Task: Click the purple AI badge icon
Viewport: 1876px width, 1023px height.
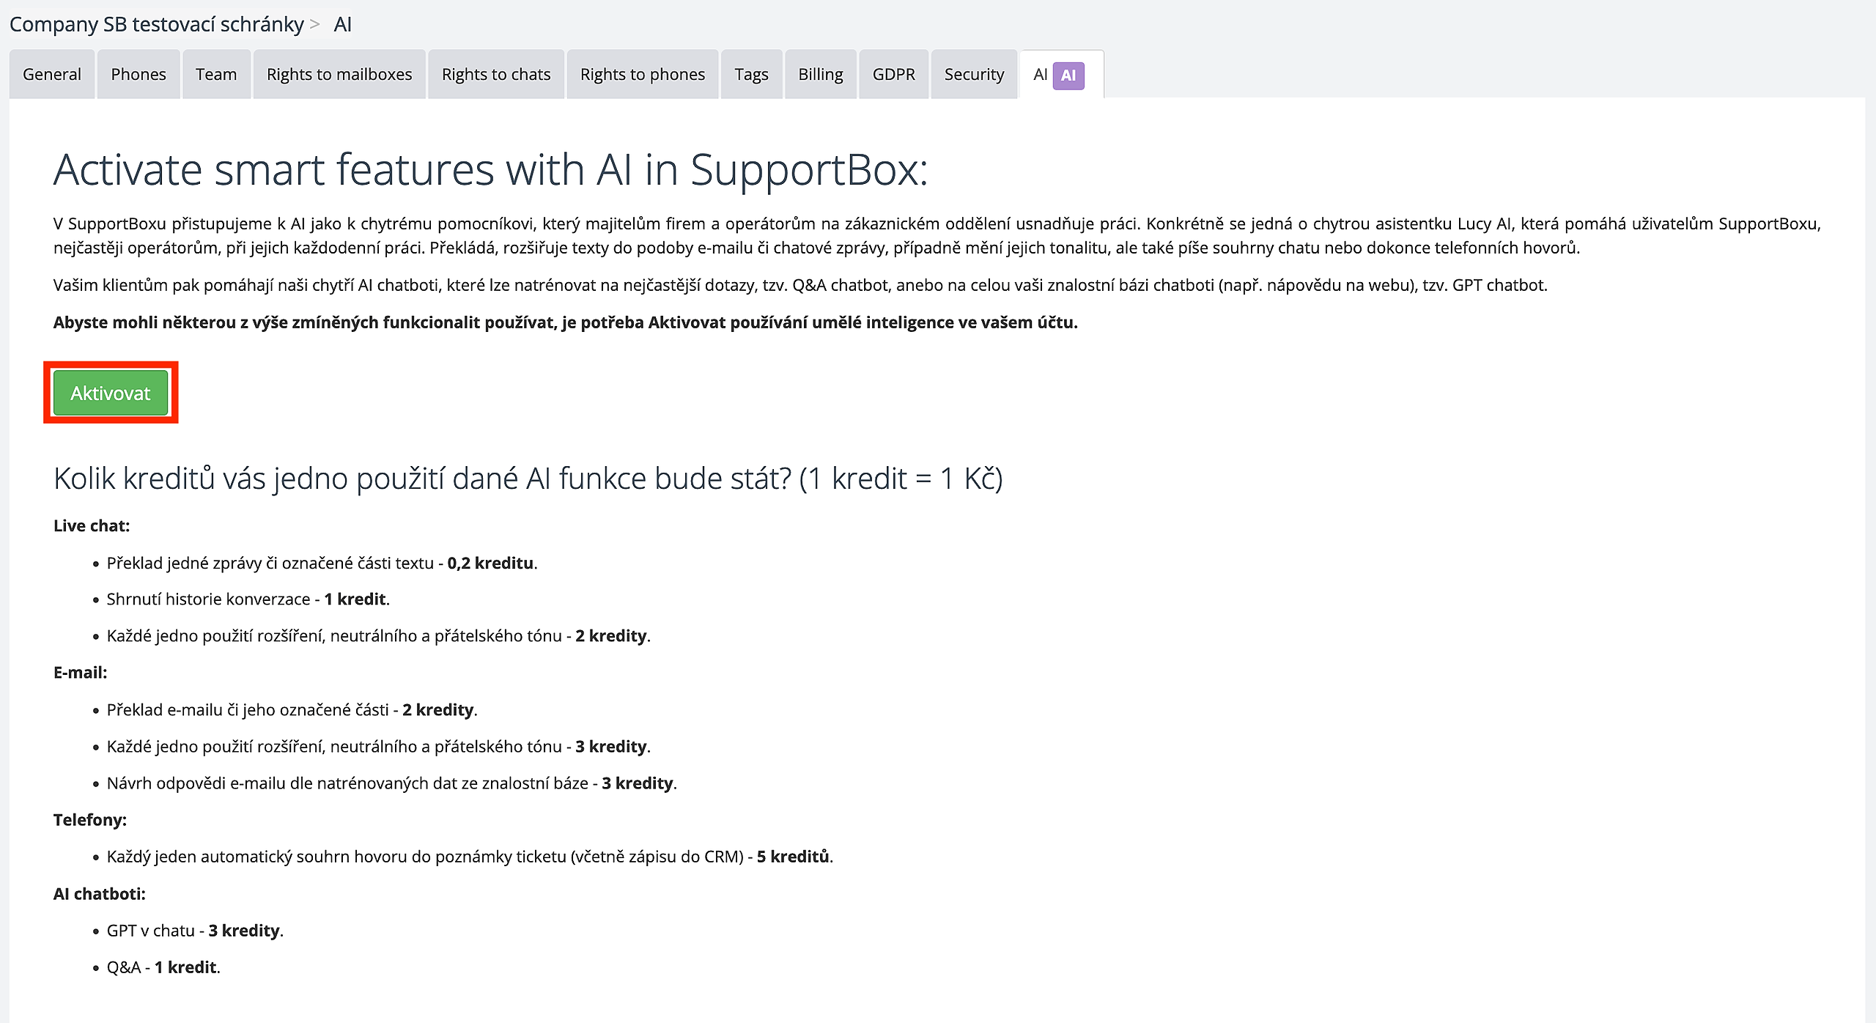Action: pyautogui.click(x=1068, y=75)
